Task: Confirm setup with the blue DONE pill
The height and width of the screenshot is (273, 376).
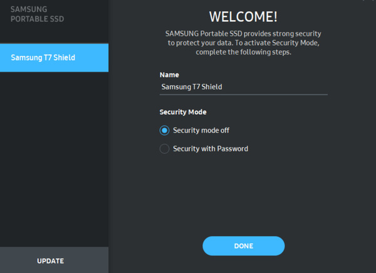Action: coord(243,246)
